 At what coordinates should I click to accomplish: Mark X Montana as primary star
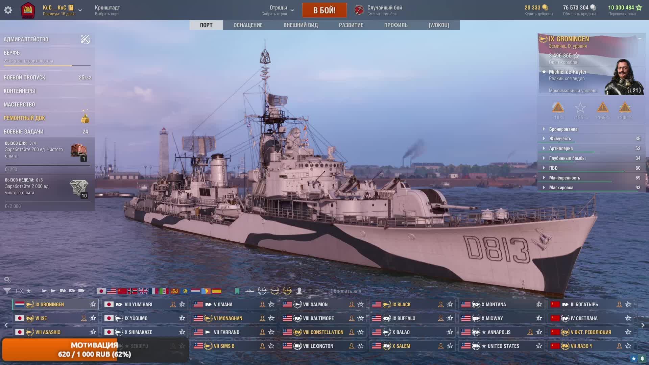(539, 305)
